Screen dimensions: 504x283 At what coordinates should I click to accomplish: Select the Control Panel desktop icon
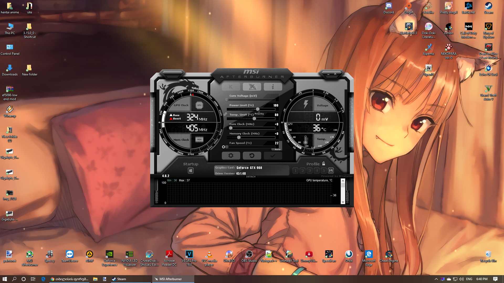click(x=10, y=49)
